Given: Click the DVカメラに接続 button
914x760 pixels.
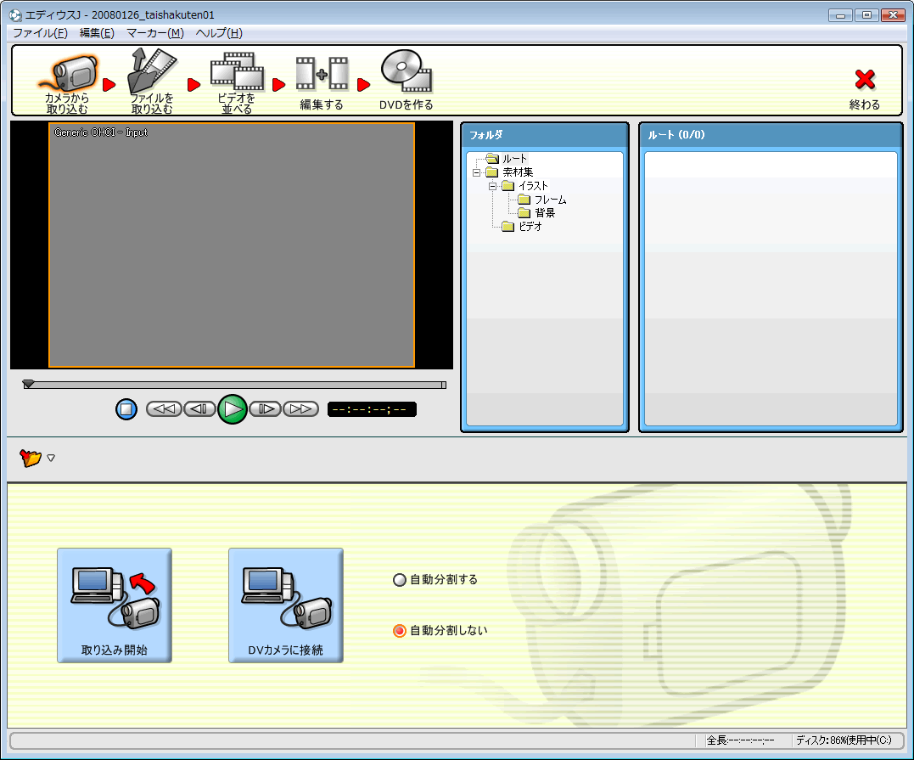Looking at the screenshot, I should pos(285,605).
